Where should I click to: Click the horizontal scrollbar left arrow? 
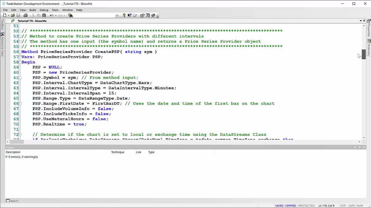(x=8, y=142)
